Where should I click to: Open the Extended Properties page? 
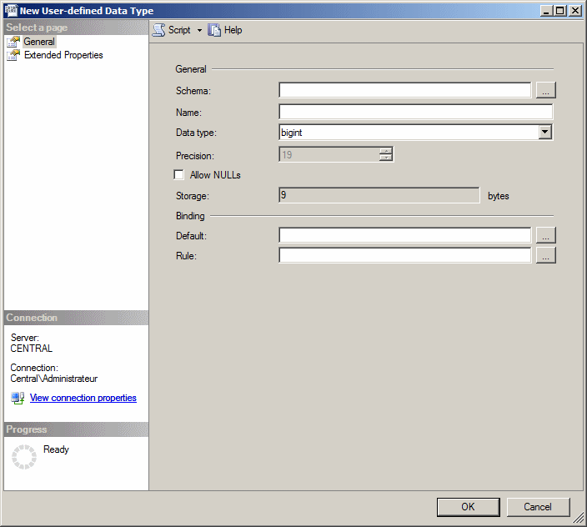click(63, 55)
